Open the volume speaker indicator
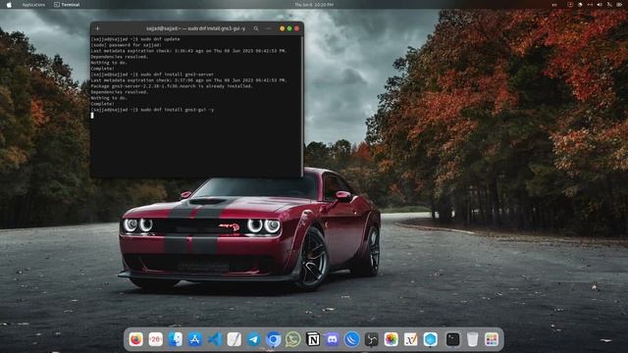 coord(600,5)
